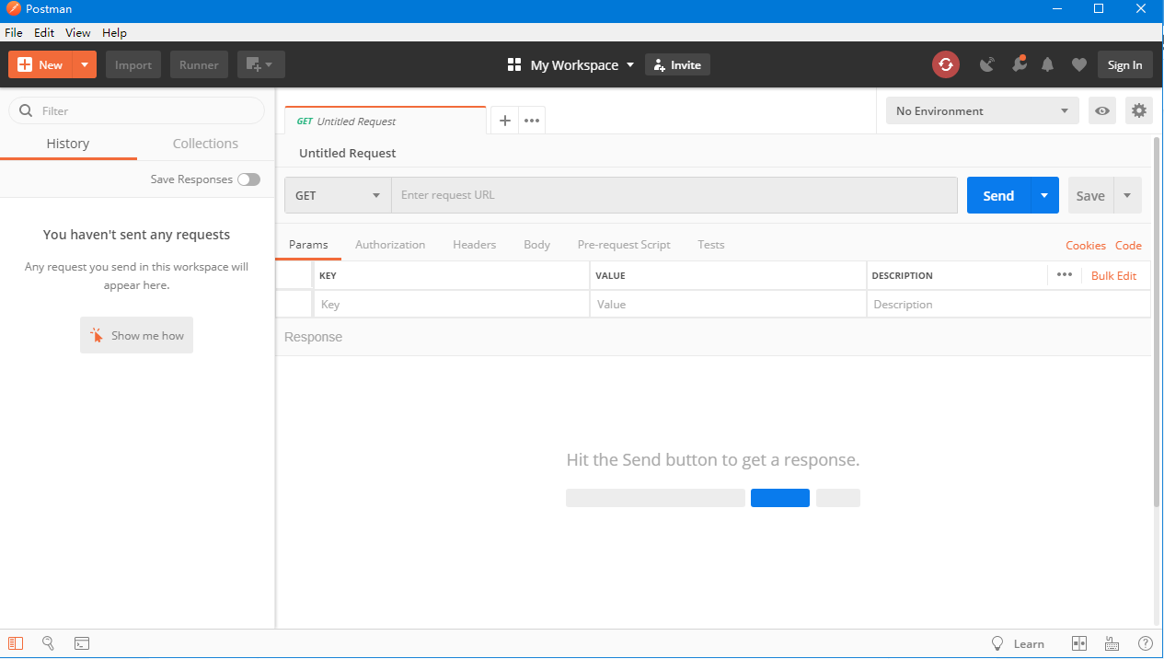Select the Tests tab

point(710,245)
